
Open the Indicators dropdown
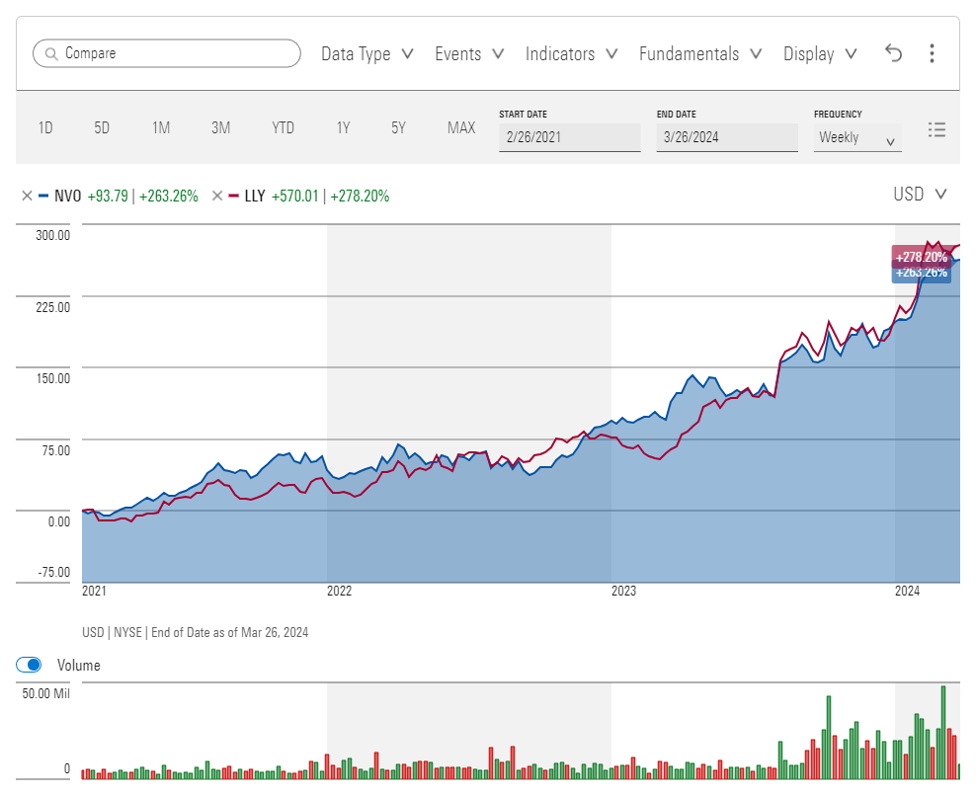point(571,53)
